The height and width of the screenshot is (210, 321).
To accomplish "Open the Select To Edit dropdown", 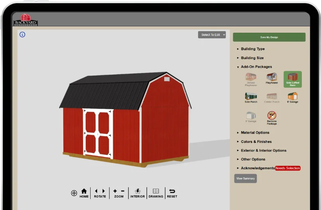I will pos(212,35).
